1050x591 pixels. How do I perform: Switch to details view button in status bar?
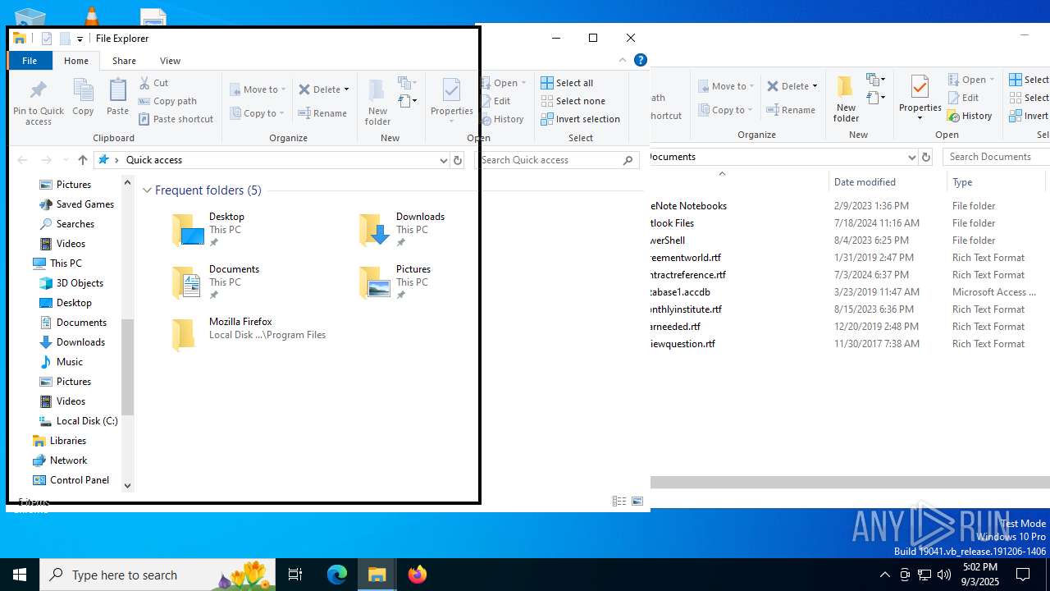[619, 502]
